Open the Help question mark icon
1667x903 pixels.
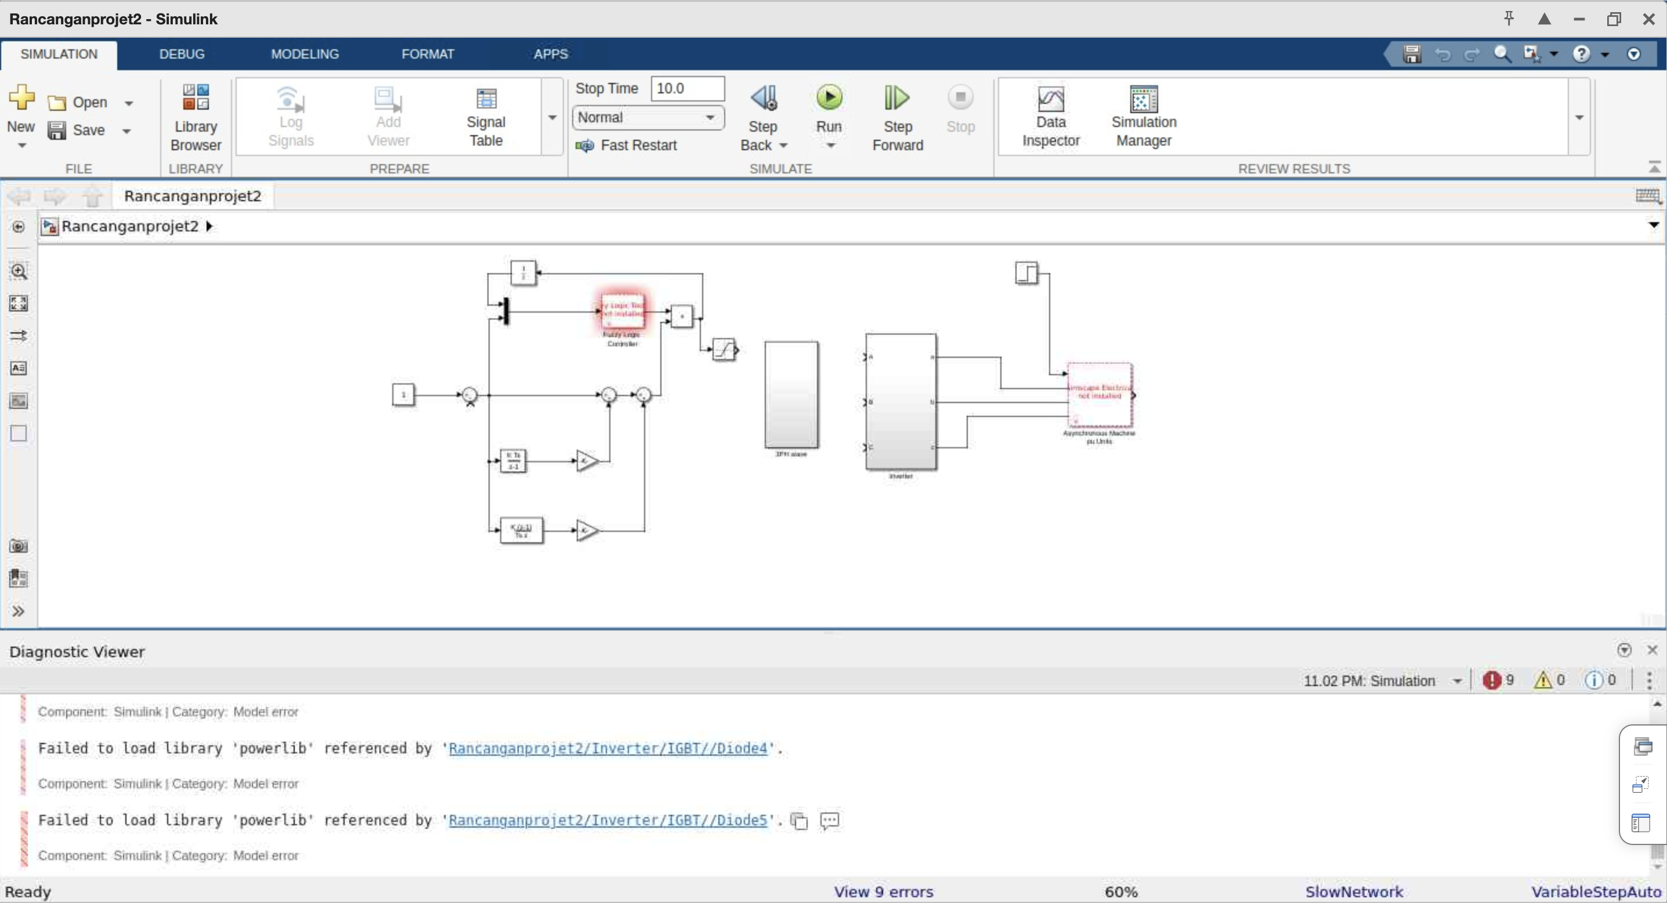(x=1581, y=55)
